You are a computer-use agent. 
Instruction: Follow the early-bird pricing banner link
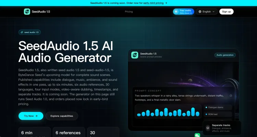click(x=154, y=3)
